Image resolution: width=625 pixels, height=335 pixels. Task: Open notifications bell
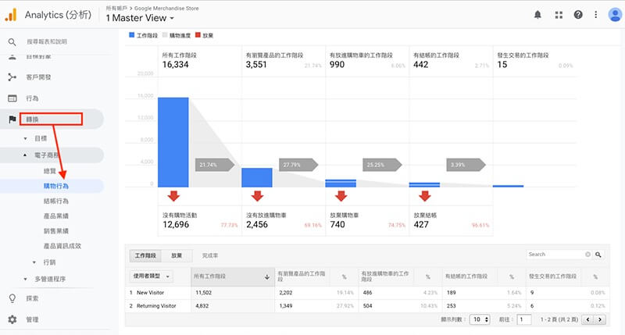coord(537,15)
